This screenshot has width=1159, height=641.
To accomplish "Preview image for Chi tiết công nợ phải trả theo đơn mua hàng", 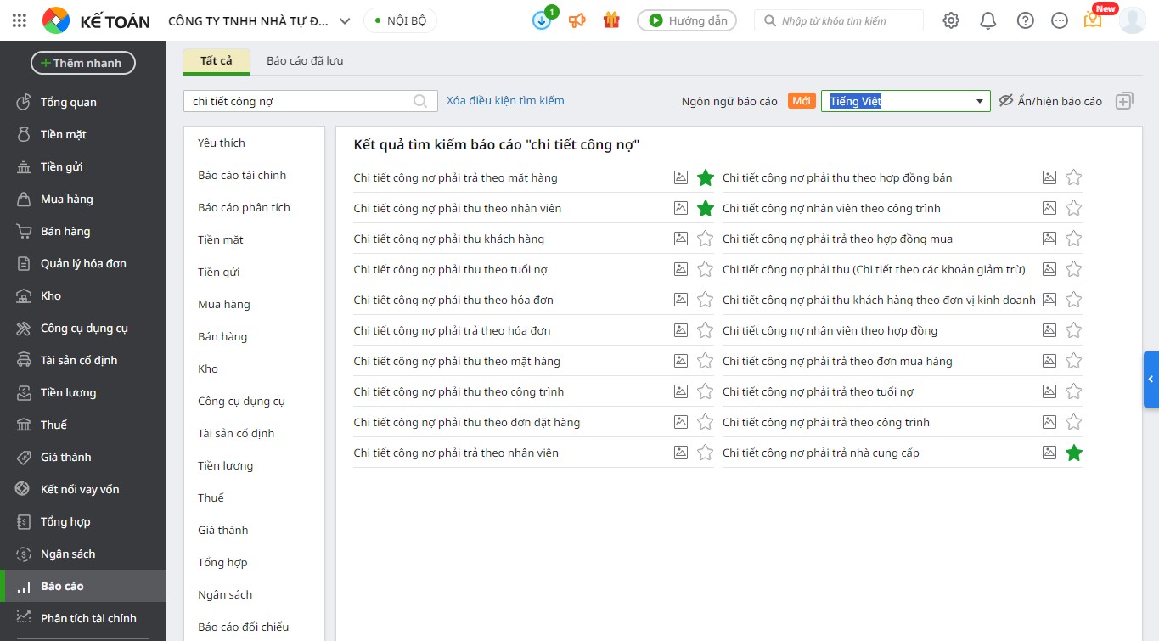I will click(1049, 361).
